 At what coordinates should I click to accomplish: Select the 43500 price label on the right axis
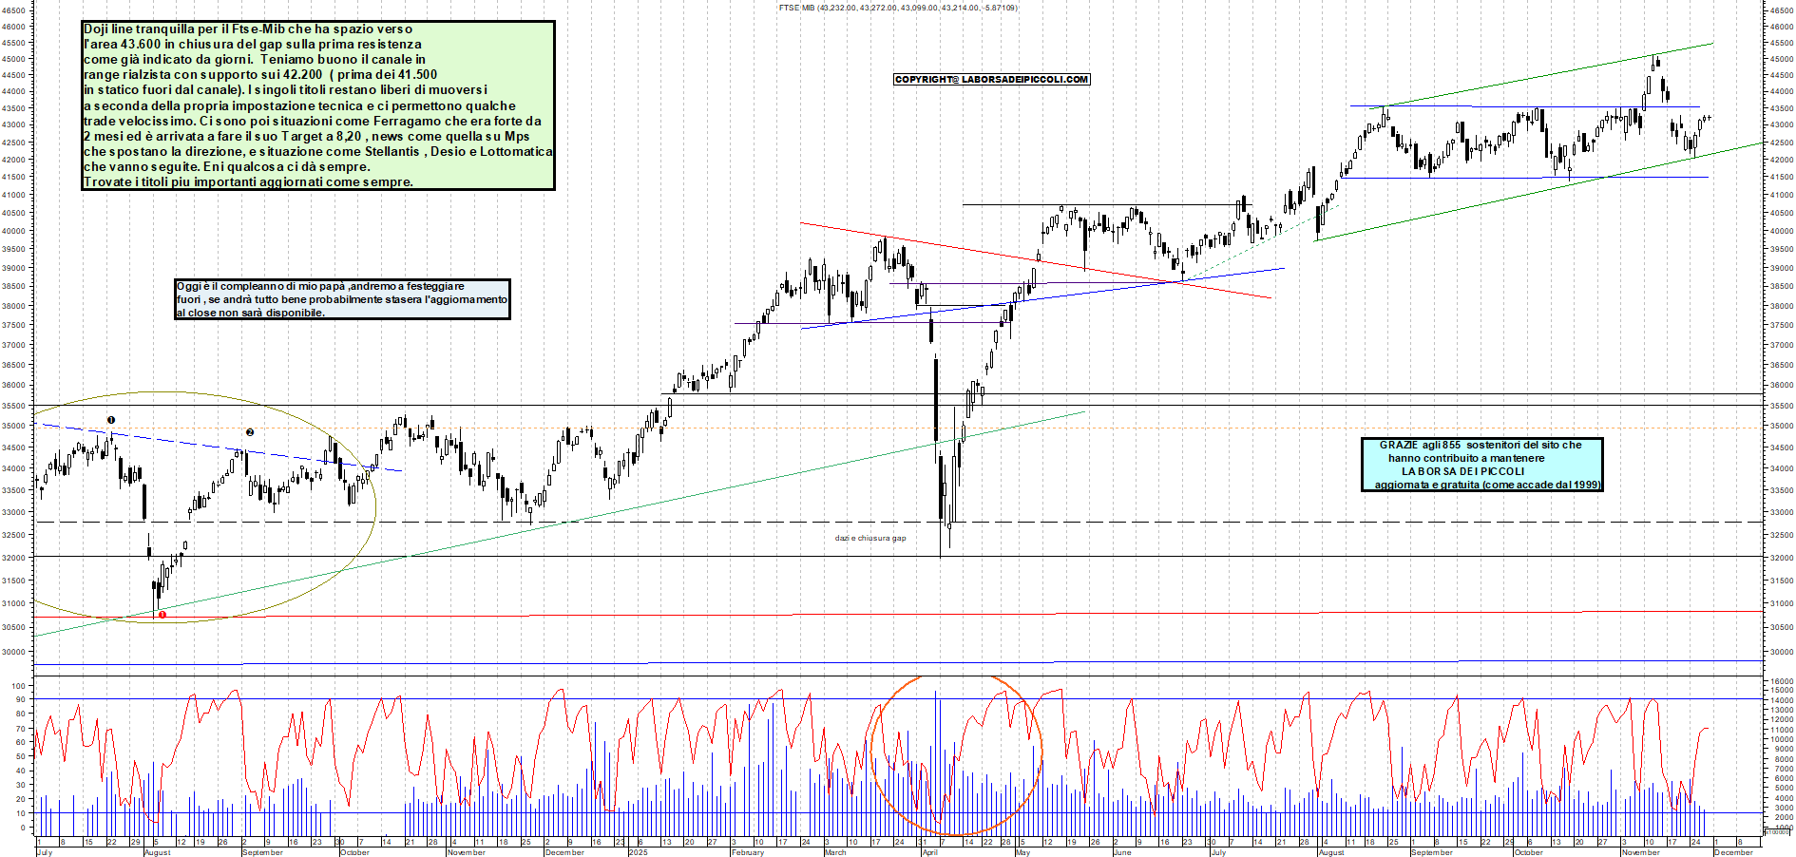[1782, 110]
